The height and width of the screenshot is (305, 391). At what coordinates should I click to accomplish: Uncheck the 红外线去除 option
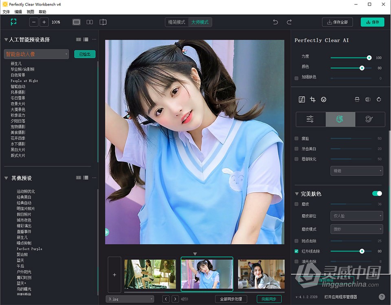click(296, 251)
